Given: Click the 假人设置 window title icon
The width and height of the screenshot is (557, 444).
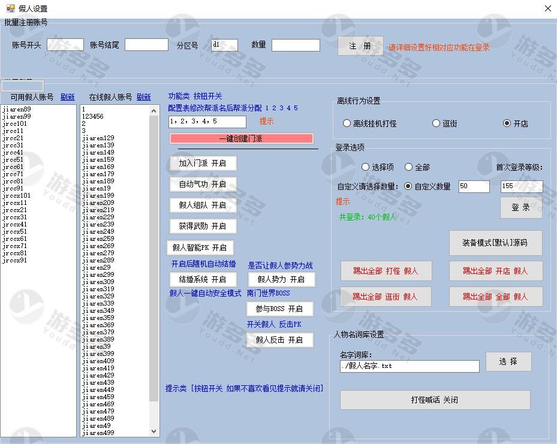Looking at the screenshot, I should [x=11, y=8].
